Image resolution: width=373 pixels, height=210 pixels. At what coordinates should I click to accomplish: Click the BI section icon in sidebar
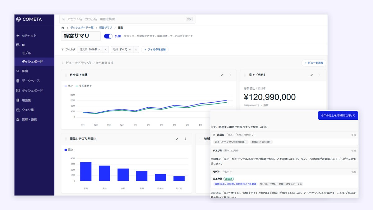(18, 45)
